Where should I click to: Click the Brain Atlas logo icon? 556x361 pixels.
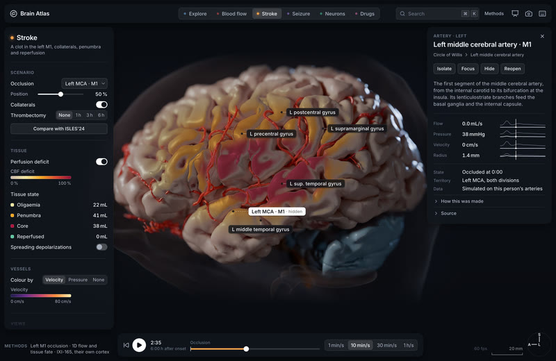click(x=13, y=13)
